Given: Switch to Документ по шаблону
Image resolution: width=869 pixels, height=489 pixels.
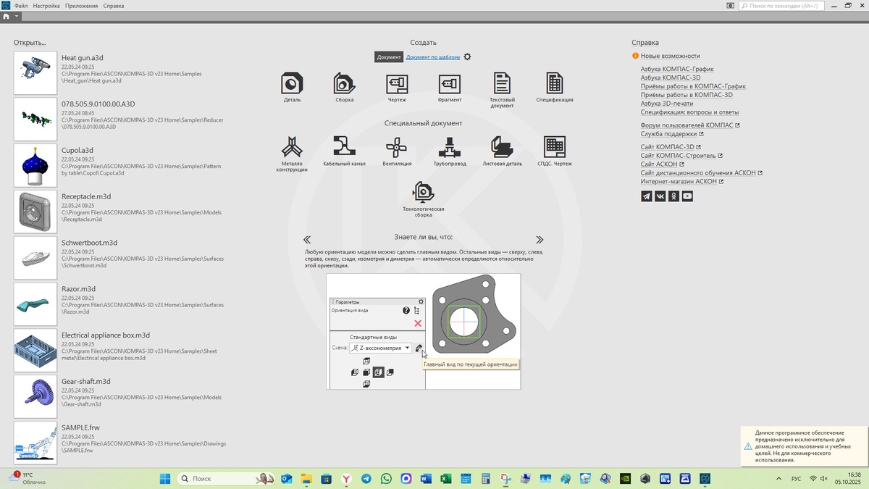Looking at the screenshot, I should (433, 57).
